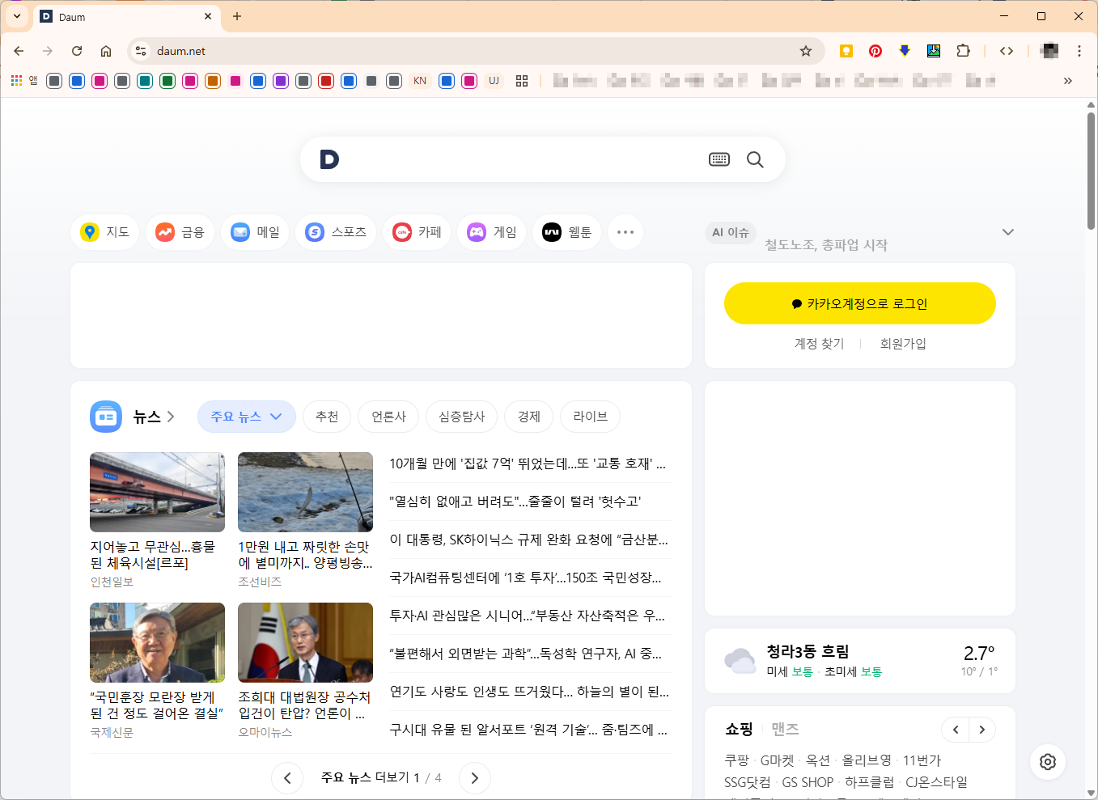Open 게임 game shortcut
The width and height of the screenshot is (1098, 800).
(492, 232)
